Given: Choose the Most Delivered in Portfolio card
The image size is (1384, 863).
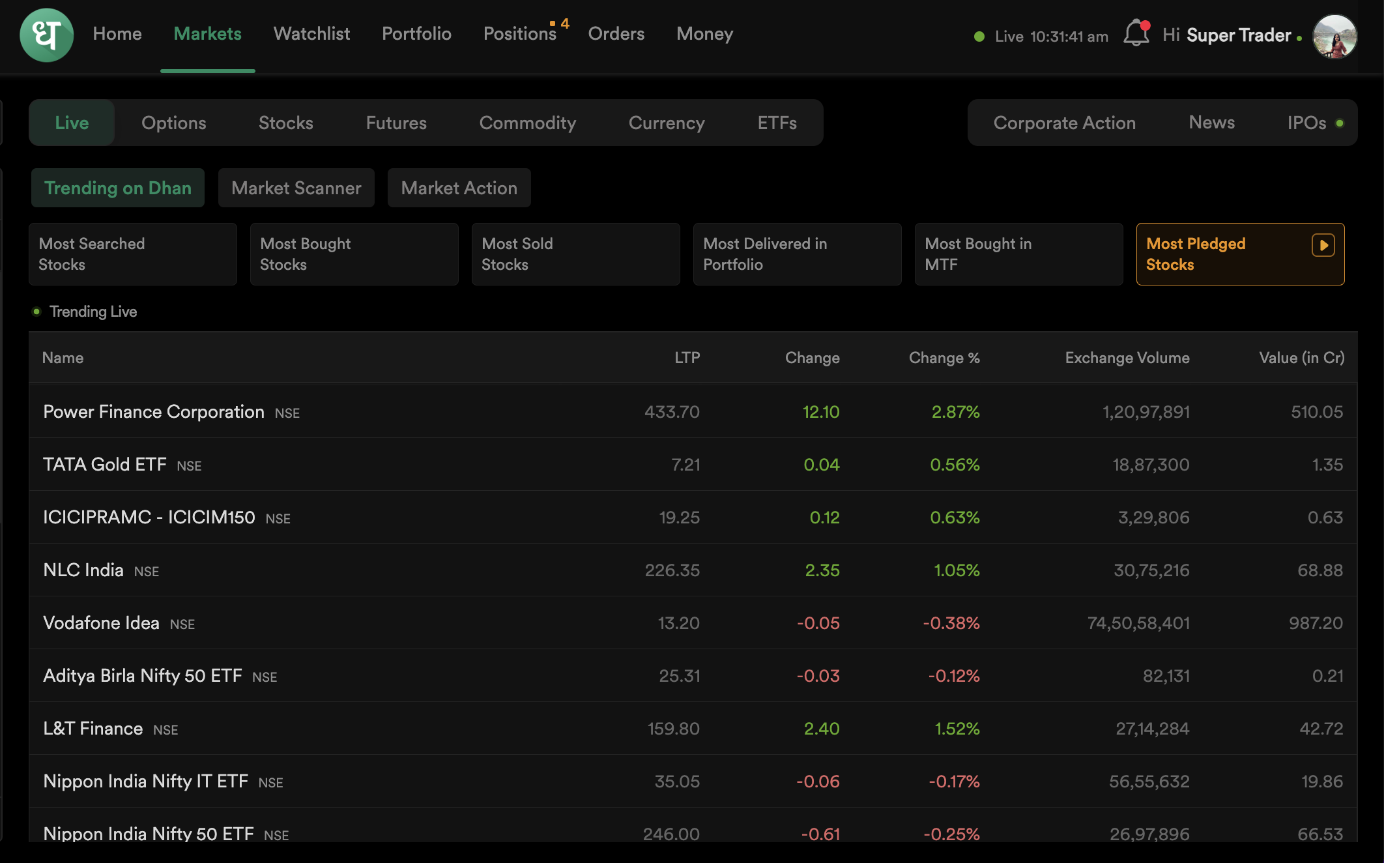Looking at the screenshot, I should 796,254.
